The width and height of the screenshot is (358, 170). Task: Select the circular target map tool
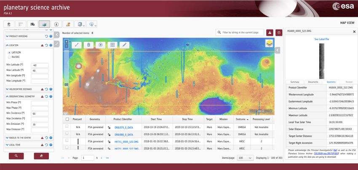101,45
